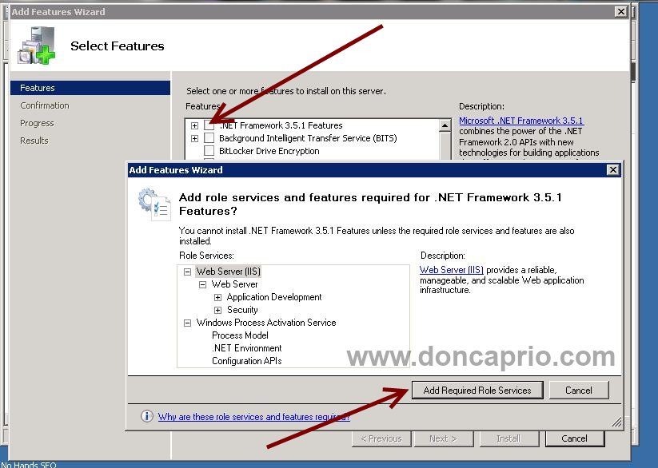Select Process Model in the role services tree
This screenshot has width=658, height=468.
(240, 335)
